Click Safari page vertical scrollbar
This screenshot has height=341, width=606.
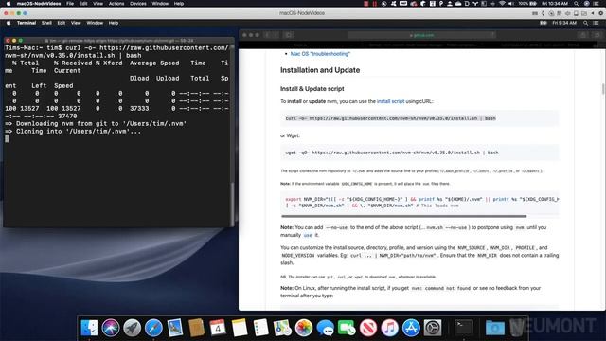pos(603,88)
